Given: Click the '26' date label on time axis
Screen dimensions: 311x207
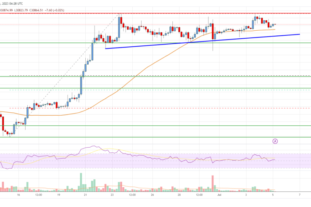Looking at the screenshot, I should 152,195.
